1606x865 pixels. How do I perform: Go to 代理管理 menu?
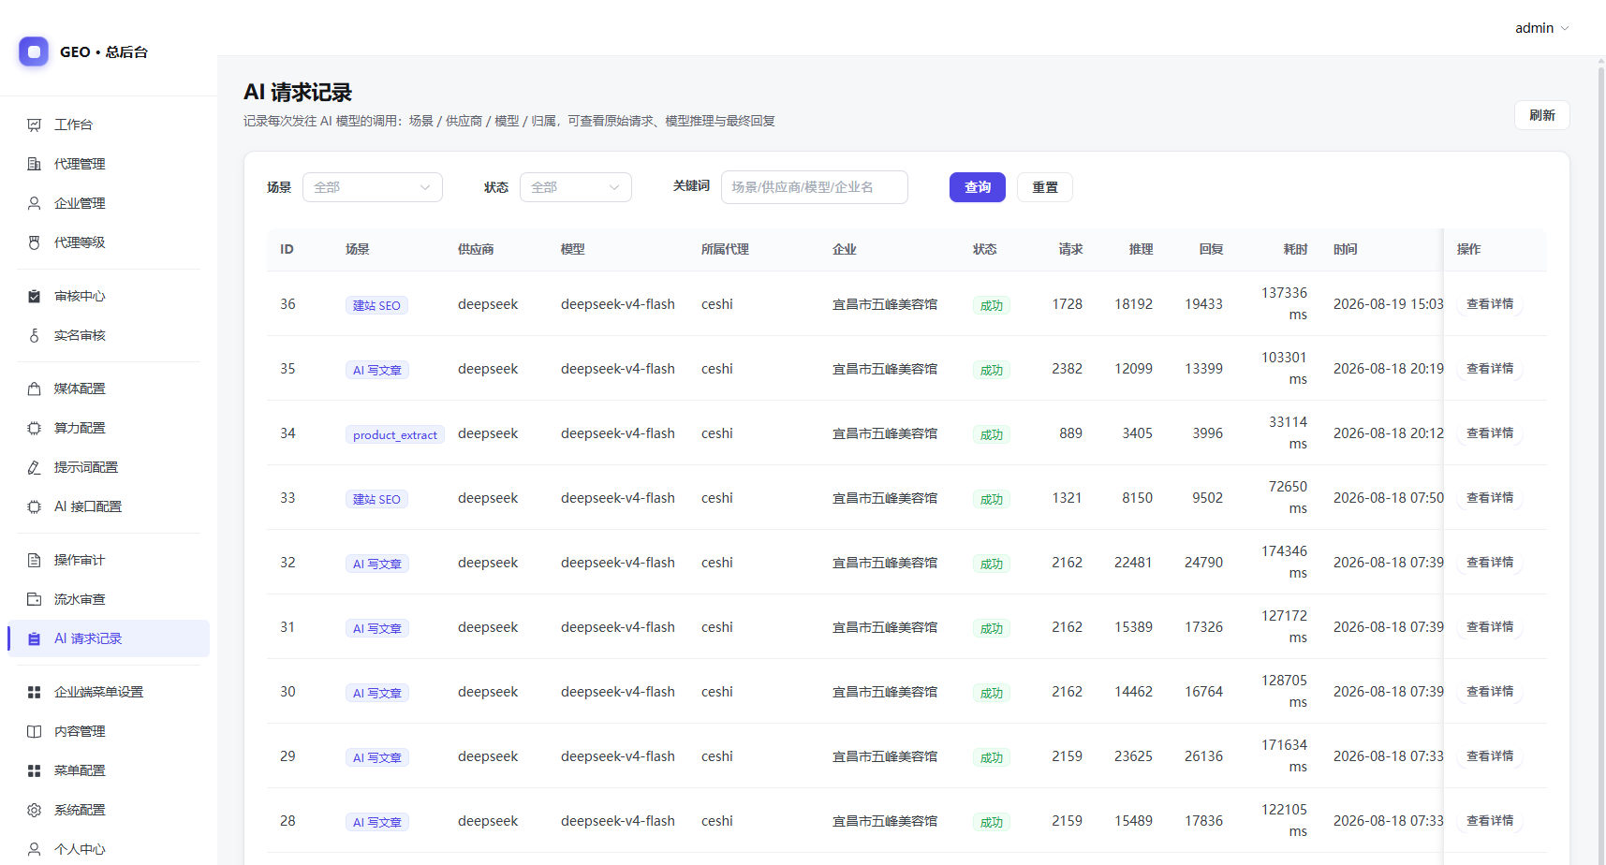pyautogui.click(x=109, y=164)
